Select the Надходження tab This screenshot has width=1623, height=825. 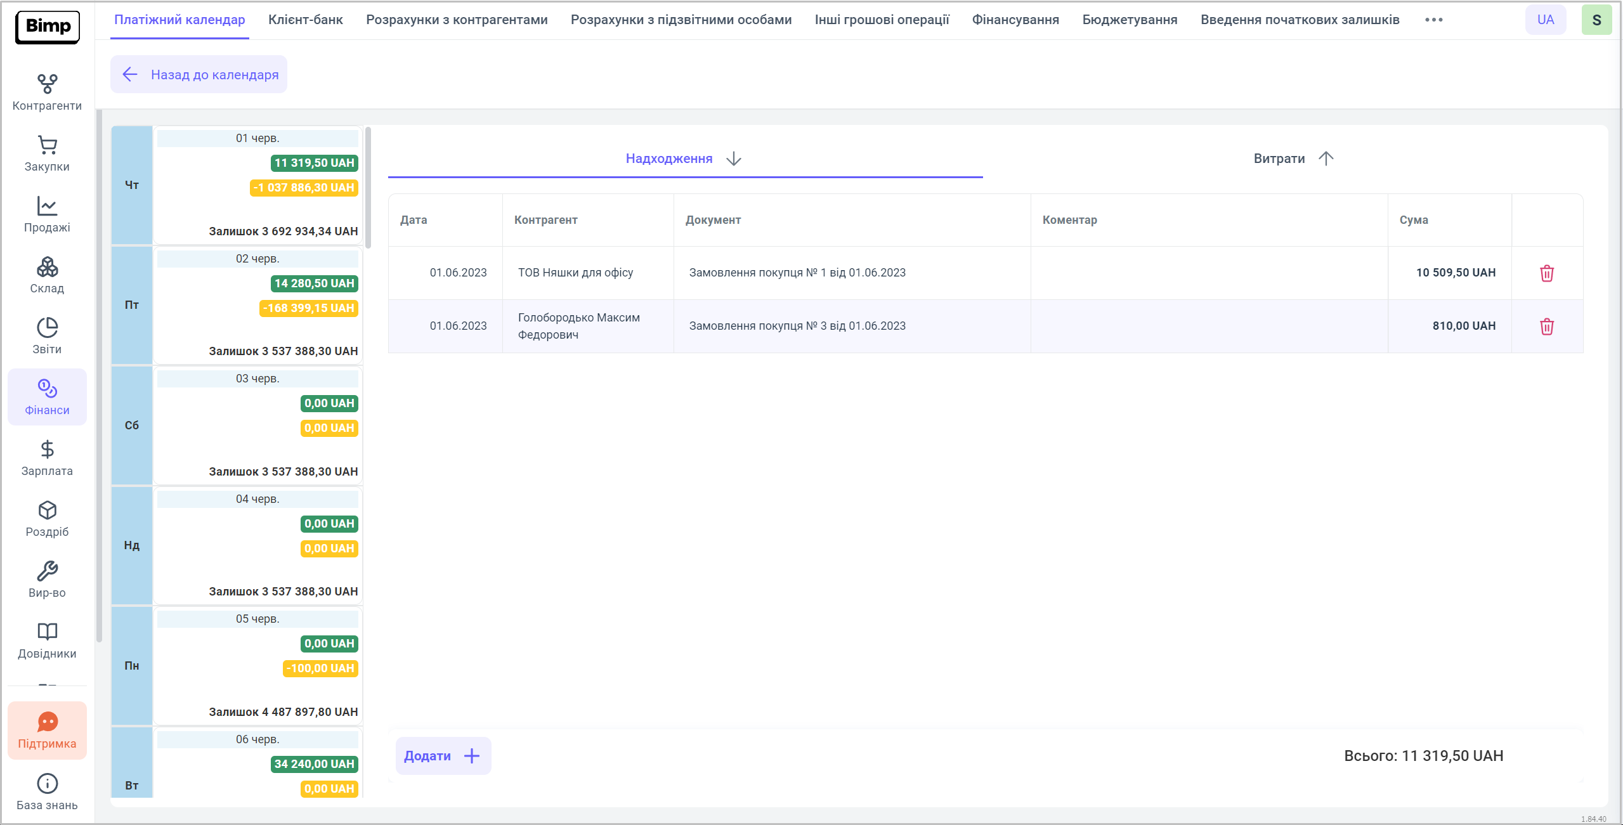tap(684, 159)
